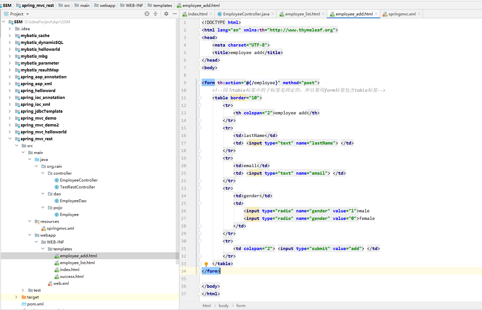Switch to the EmployeeController.java tab
Viewport: 482px width, 310px height.
246,14
